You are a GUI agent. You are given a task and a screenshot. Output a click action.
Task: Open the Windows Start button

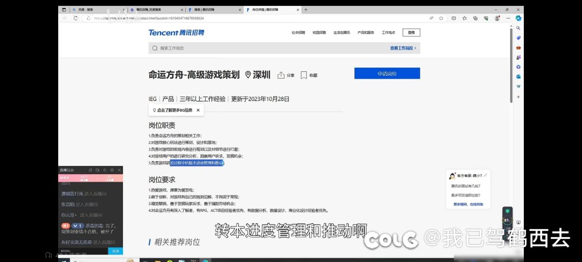(64, 260)
